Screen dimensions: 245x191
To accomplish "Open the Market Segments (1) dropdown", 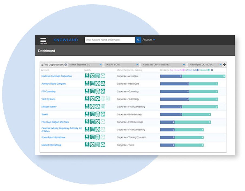I will 85,65.
